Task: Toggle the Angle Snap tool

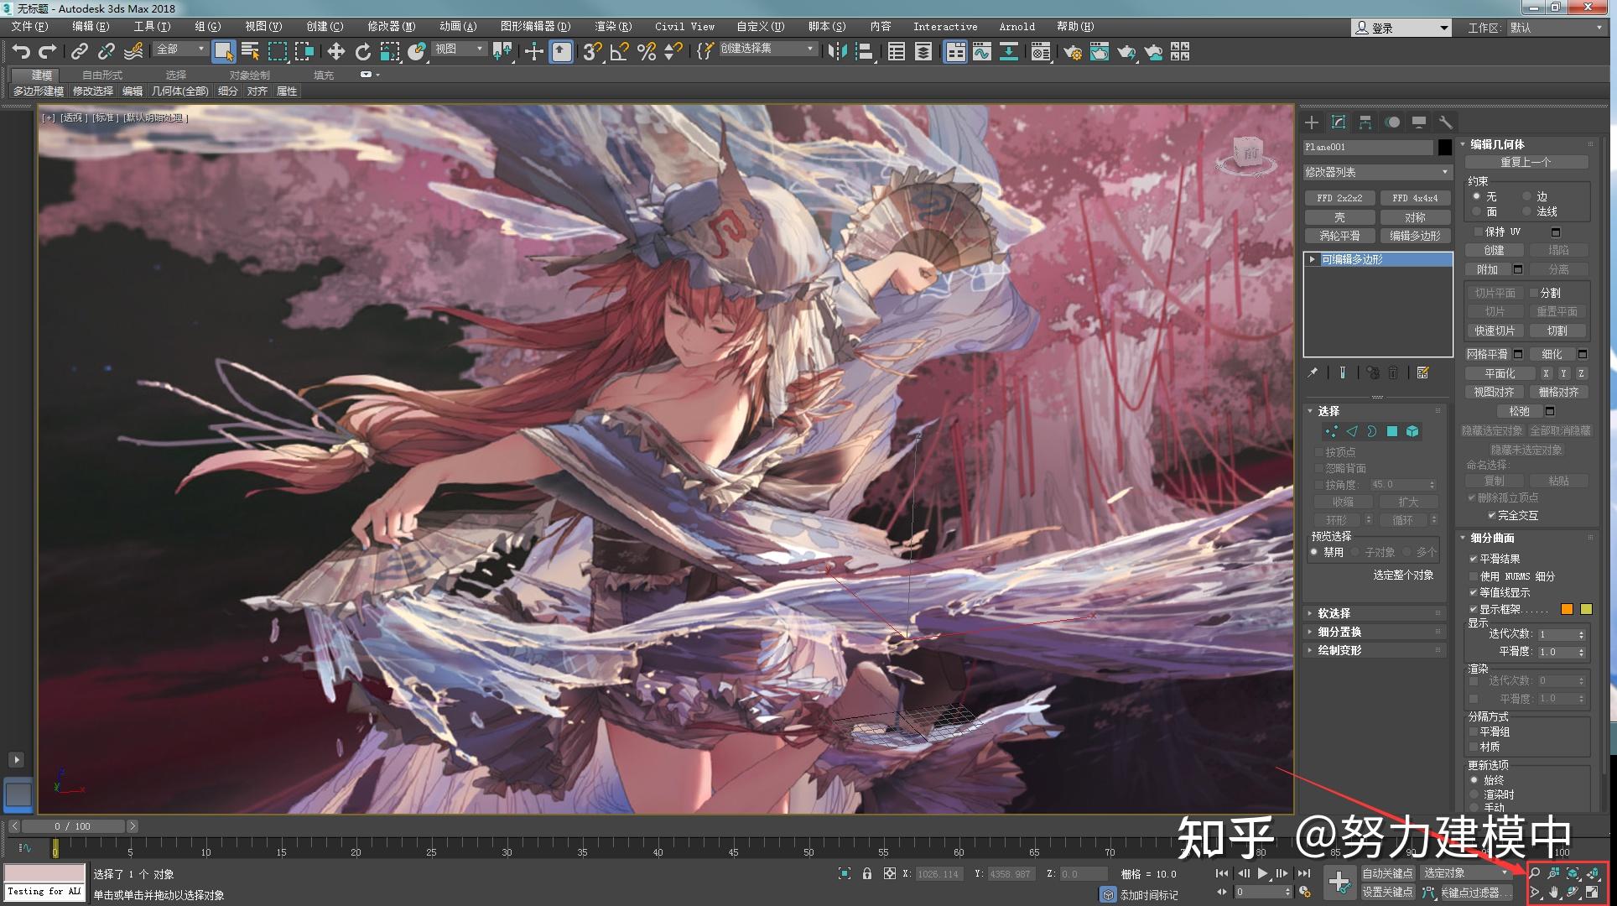Action: click(x=619, y=52)
